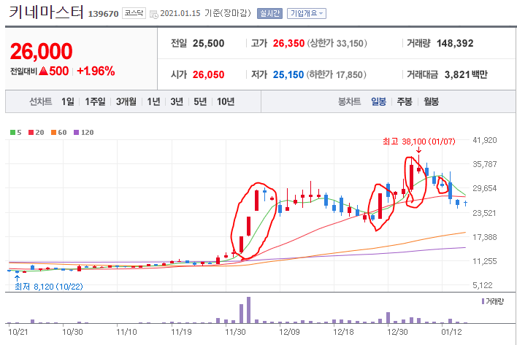Image resolution: width=517 pixels, height=345 pixels.
Task: Click the 12/09 date axis label
Action: click(289, 332)
